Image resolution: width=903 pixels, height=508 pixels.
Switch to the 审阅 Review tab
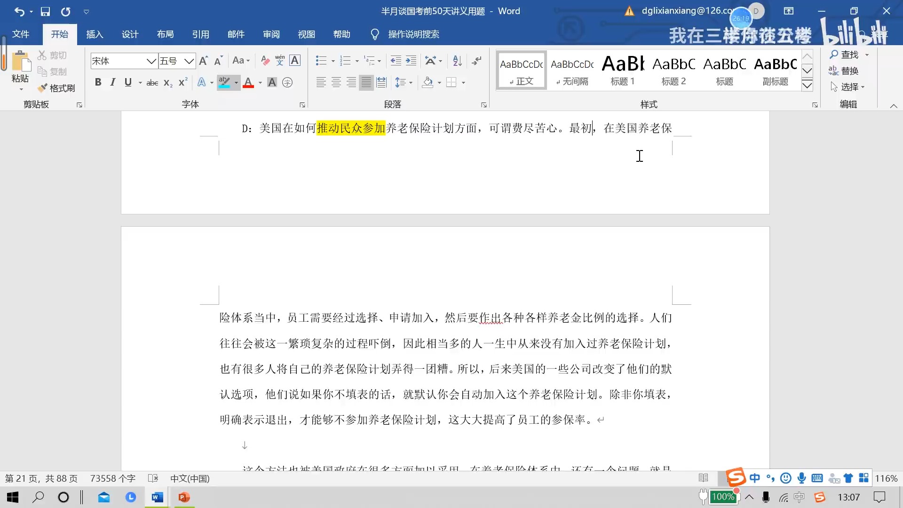pos(271,34)
